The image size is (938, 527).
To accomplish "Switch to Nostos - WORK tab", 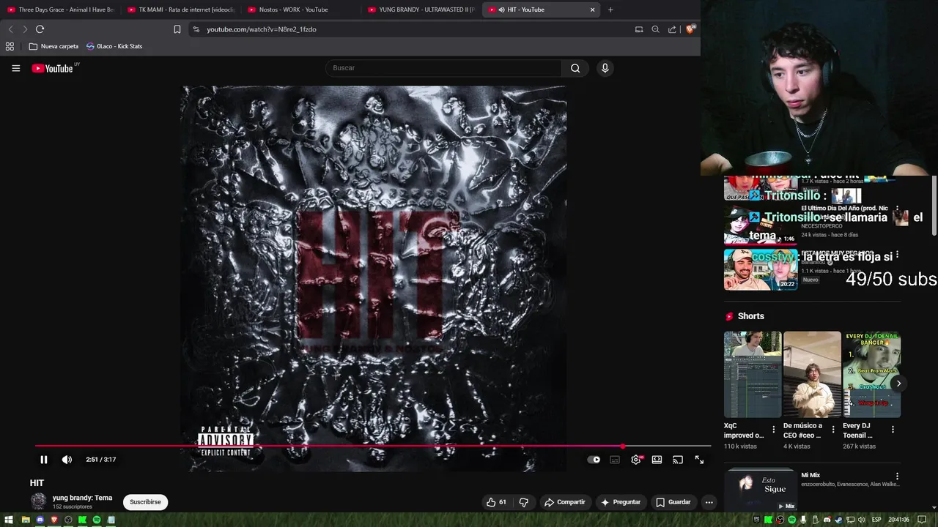I will point(301,10).
